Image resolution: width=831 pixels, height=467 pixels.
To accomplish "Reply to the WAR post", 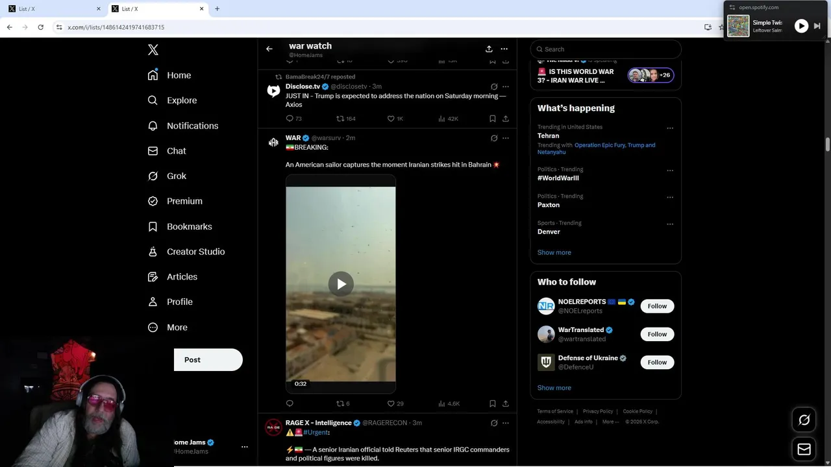I will 290,403.
